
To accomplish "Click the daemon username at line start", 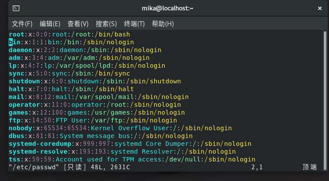I will click(20, 50).
